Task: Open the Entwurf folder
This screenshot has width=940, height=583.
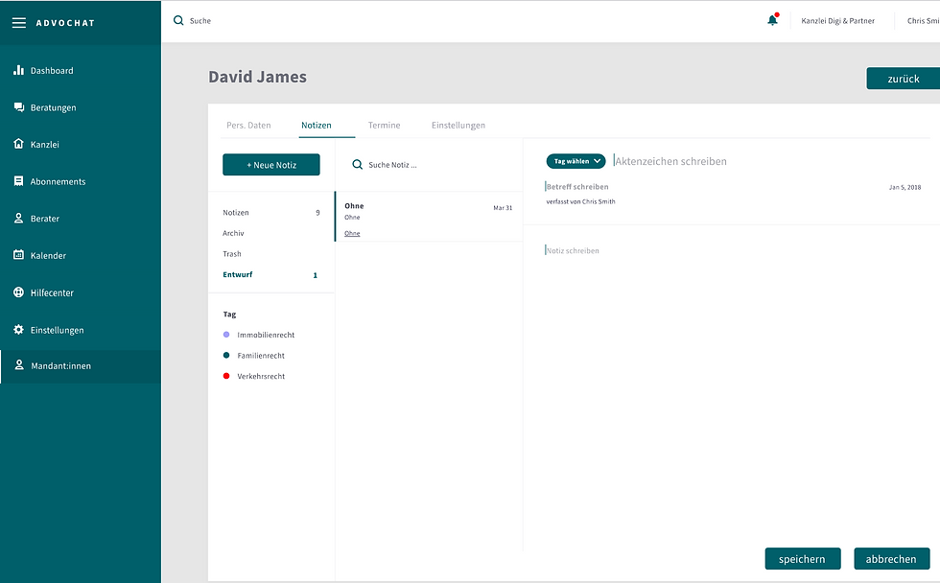Action: coord(270,275)
